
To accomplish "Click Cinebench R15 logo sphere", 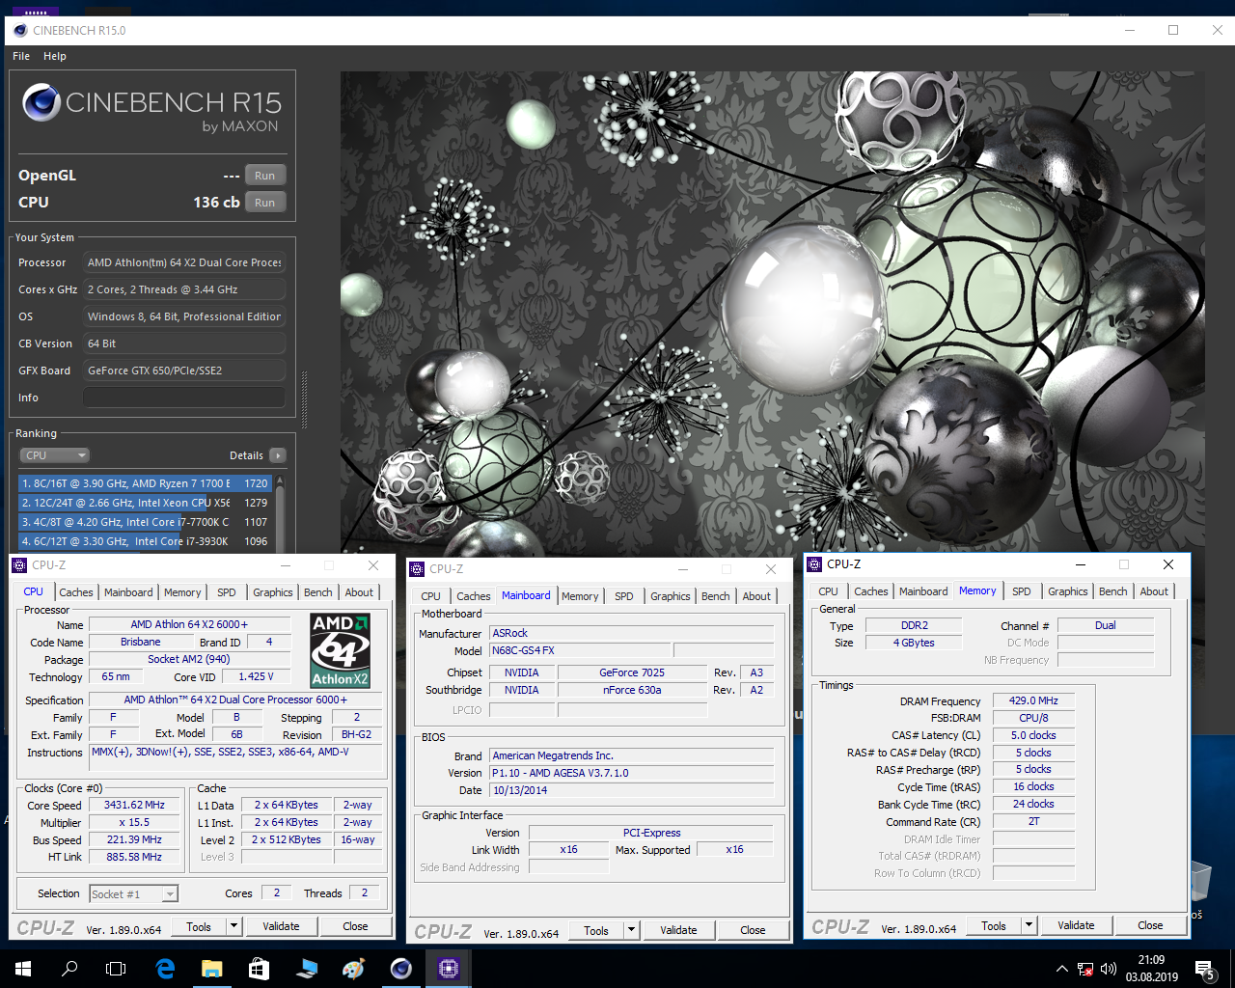I will pyautogui.click(x=41, y=102).
